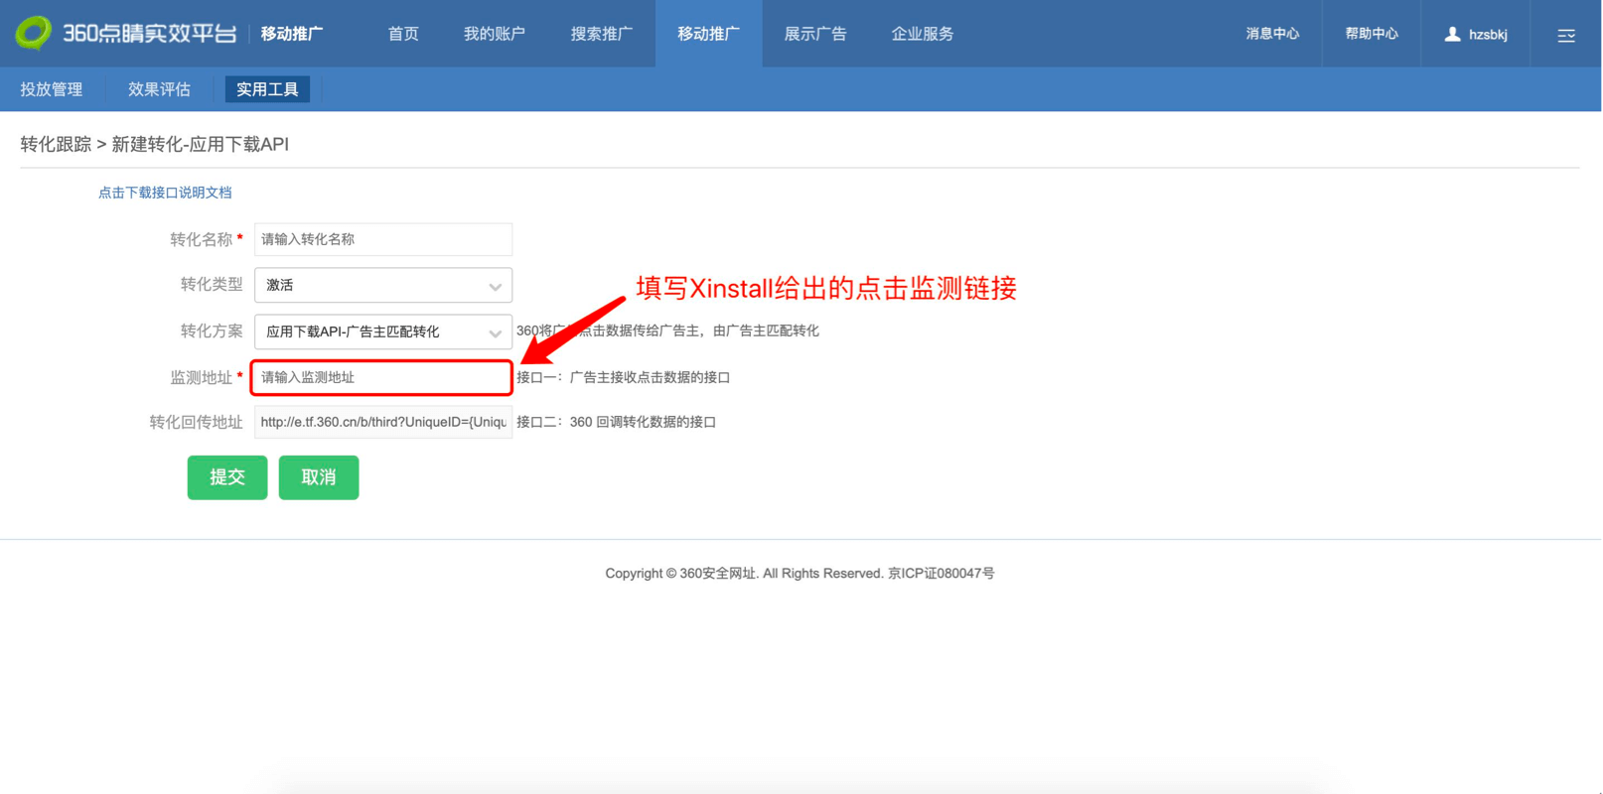Click the chevron arrow of 转化方案 select
Screen dimensions: 1603x794
pos(495,333)
